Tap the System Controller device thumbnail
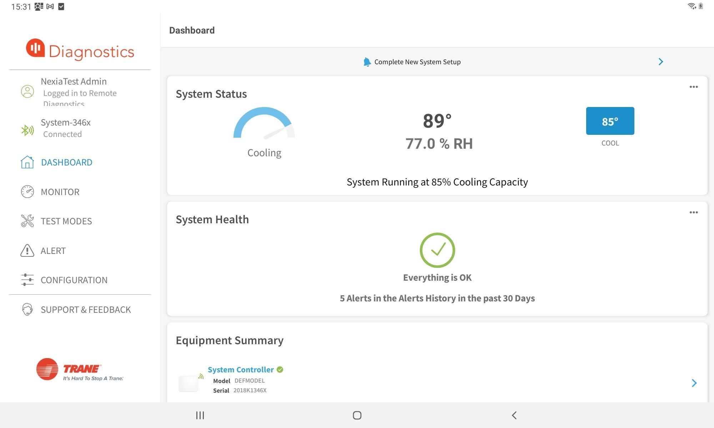714x428 pixels. pyautogui.click(x=188, y=383)
